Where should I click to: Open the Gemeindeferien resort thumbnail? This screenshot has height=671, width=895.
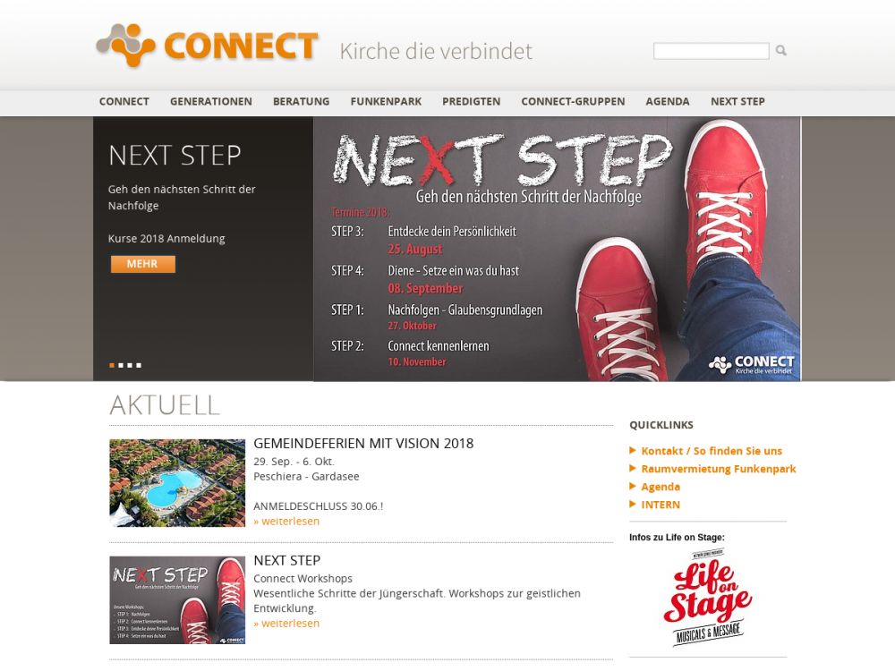coord(177,483)
